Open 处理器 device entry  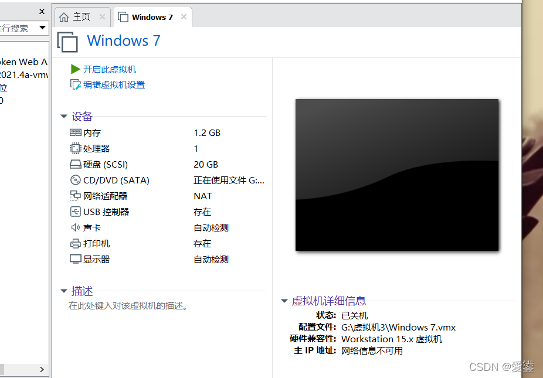click(x=96, y=148)
